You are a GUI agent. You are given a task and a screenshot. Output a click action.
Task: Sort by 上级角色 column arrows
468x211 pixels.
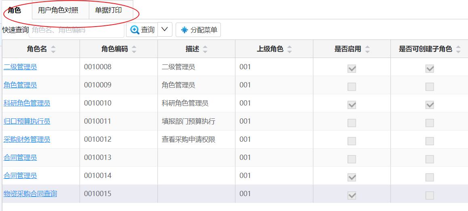click(x=289, y=49)
